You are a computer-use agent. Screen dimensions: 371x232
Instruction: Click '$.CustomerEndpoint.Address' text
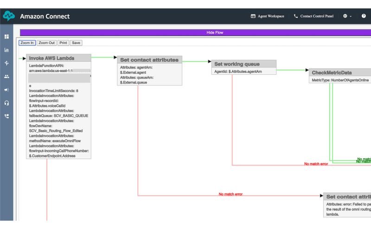pos(52,156)
